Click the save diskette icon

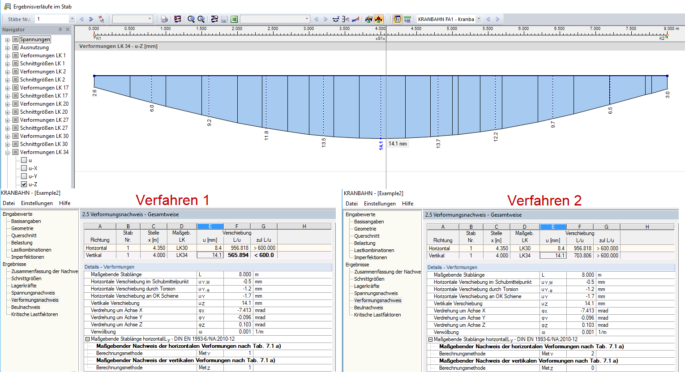[224, 19]
